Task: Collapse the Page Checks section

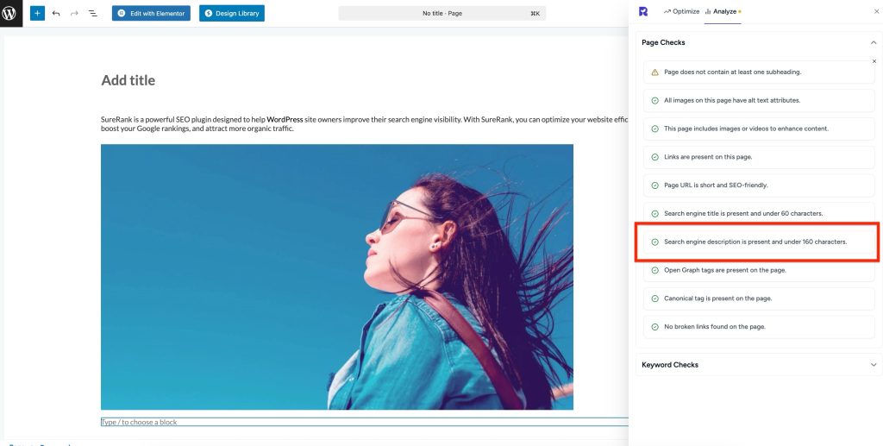Action: 873,42
